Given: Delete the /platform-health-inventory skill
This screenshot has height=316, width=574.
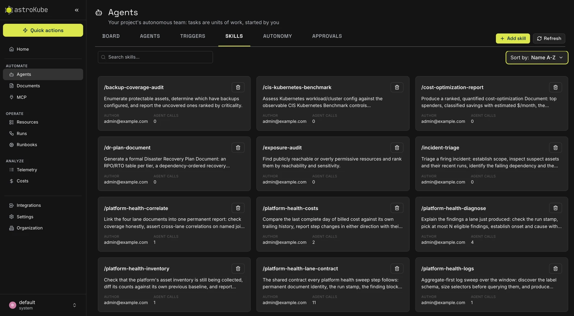Looking at the screenshot, I should [x=238, y=269].
